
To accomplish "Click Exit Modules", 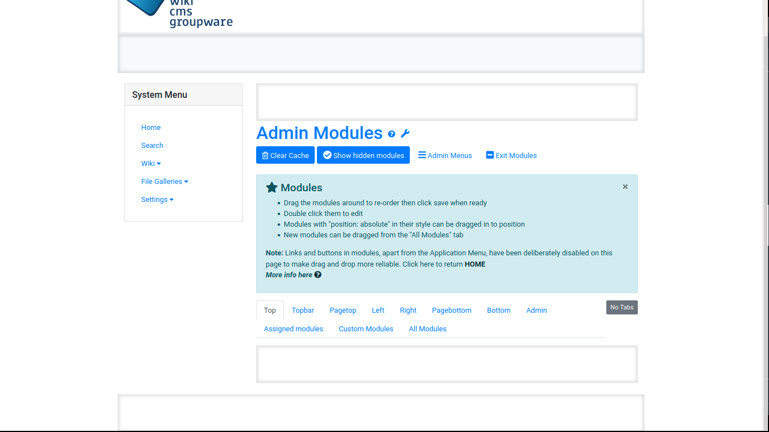I will 511,156.
